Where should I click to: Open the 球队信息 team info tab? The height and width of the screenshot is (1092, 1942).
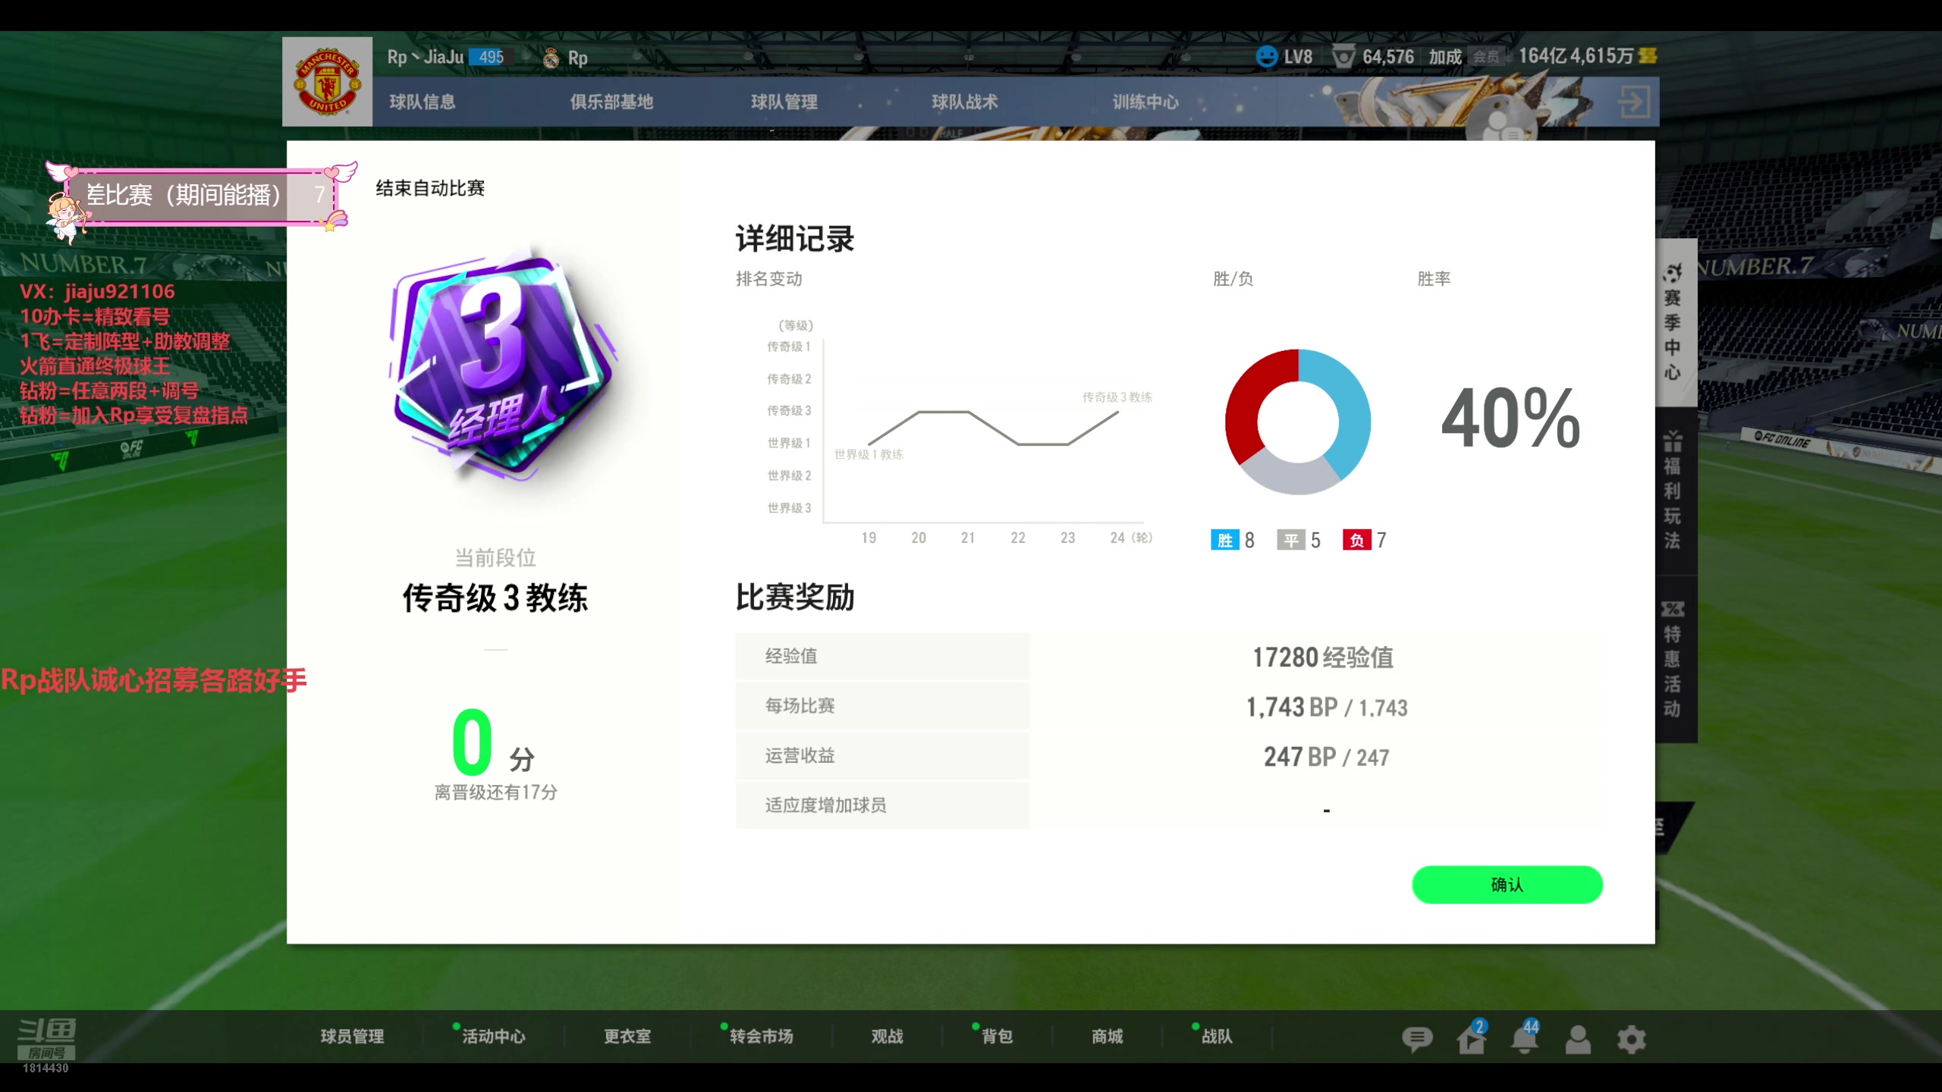tap(423, 102)
